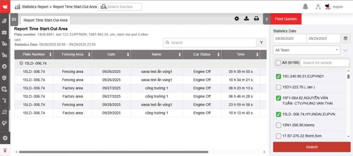The image size is (353, 156).
Task: Select the Report Time Start-Out Area tab
Action: (45, 20)
